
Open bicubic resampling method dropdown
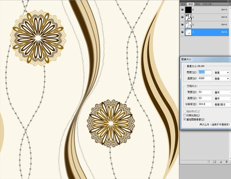(x=215, y=124)
